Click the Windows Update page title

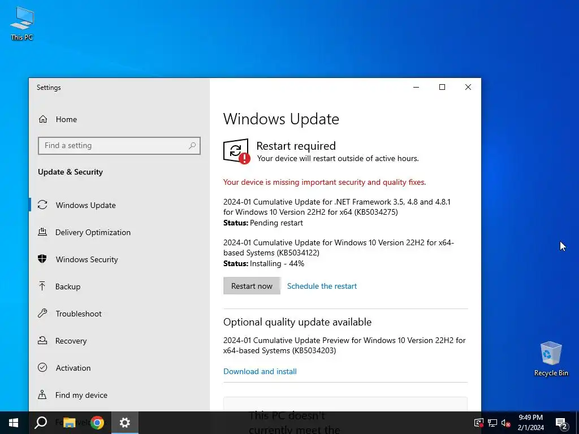pos(281,119)
